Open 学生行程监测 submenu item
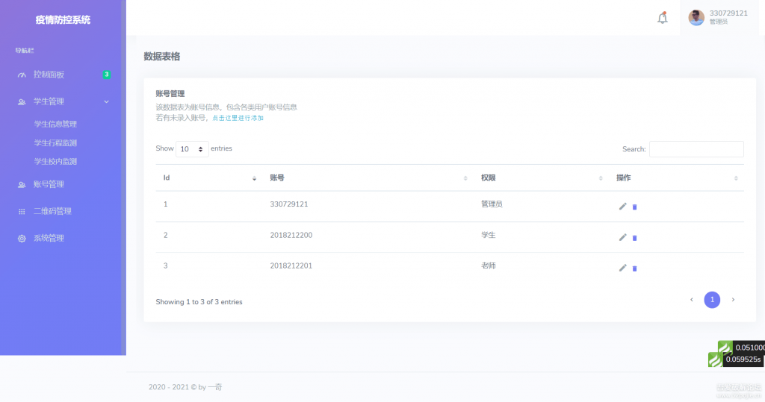The width and height of the screenshot is (765, 402). point(55,142)
